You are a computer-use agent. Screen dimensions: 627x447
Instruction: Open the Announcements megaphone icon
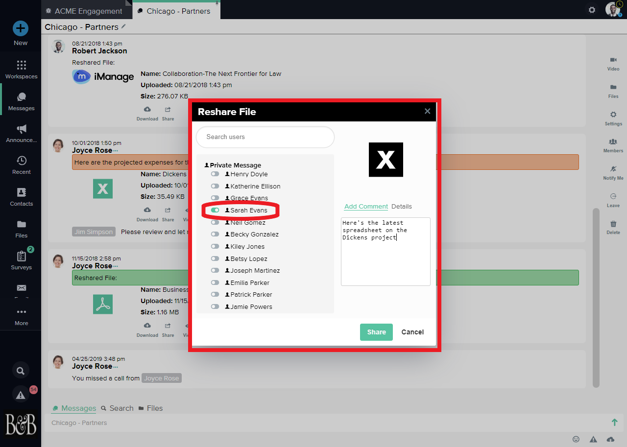point(21,129)
